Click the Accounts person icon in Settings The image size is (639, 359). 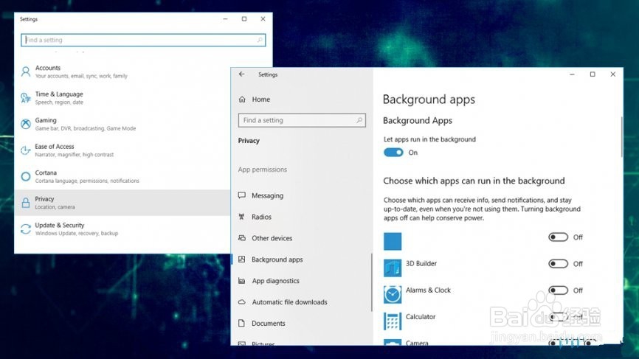pyautogui.click(x=26, y=72)
